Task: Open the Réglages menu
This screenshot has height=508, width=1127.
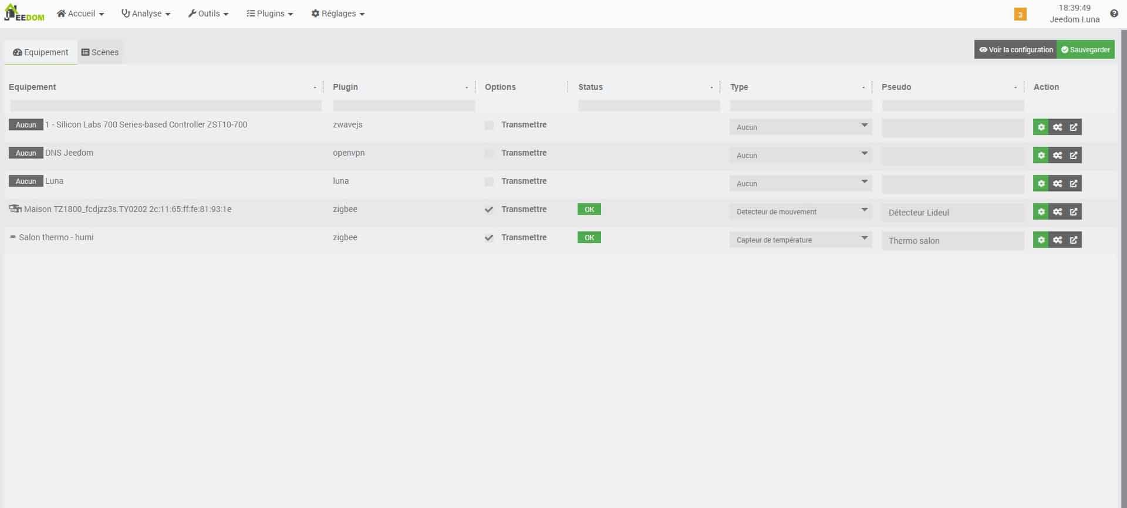Action: click(x=338, y=14)
